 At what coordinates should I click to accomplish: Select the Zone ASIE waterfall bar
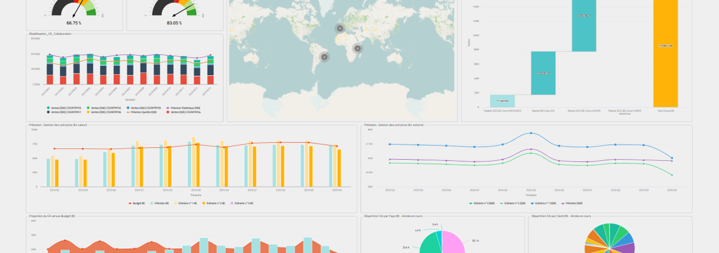click(543, 73)
